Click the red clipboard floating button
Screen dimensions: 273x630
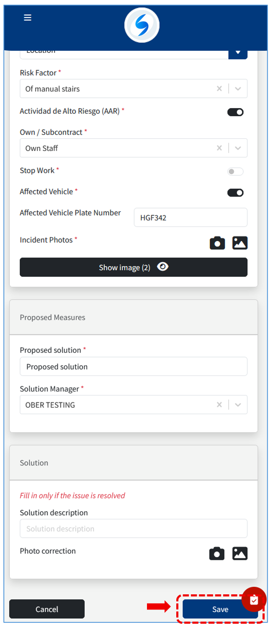pyautogui.click(x=254, y=600)
